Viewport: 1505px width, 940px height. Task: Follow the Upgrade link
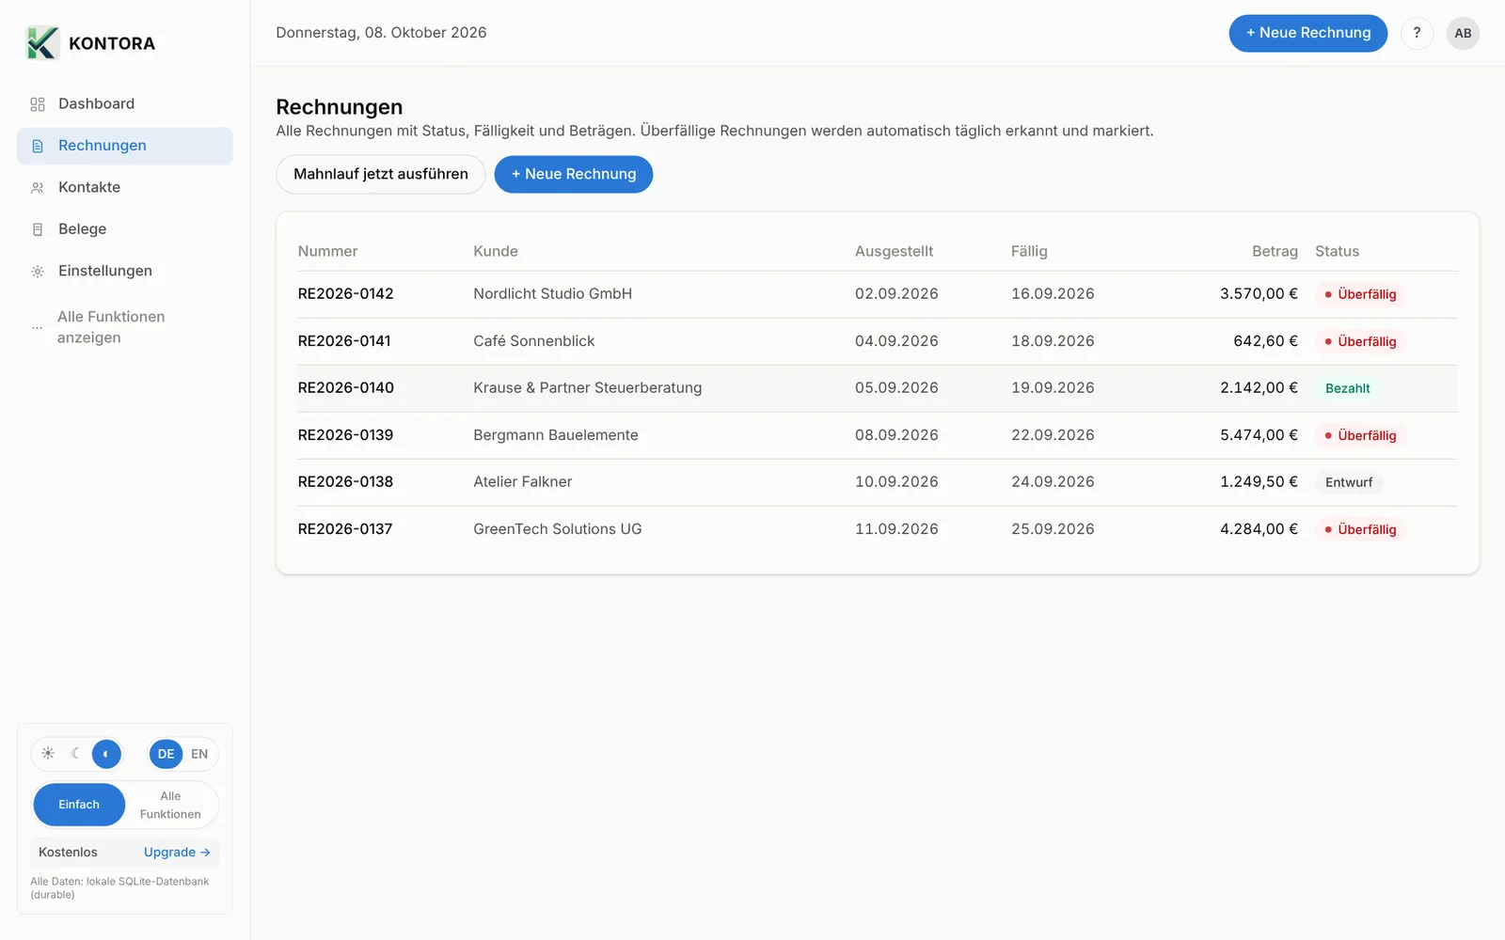tap(177, 853)
